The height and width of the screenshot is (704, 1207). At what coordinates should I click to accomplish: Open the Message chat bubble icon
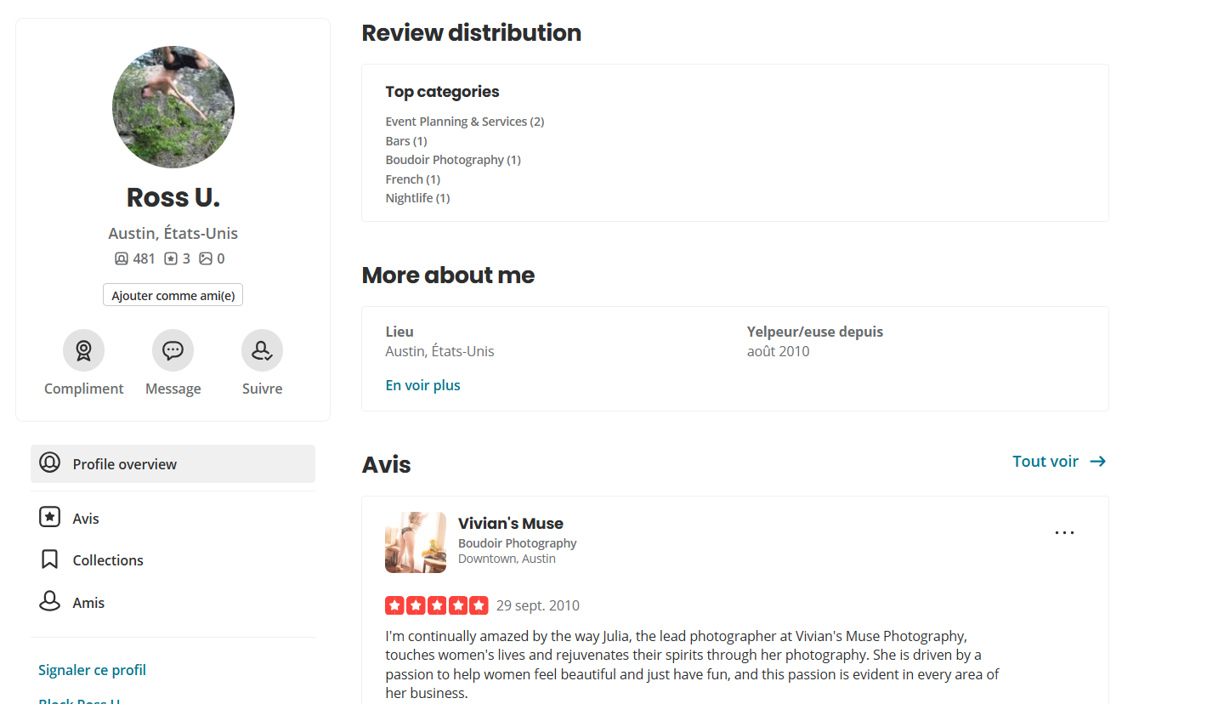point(173,350)
